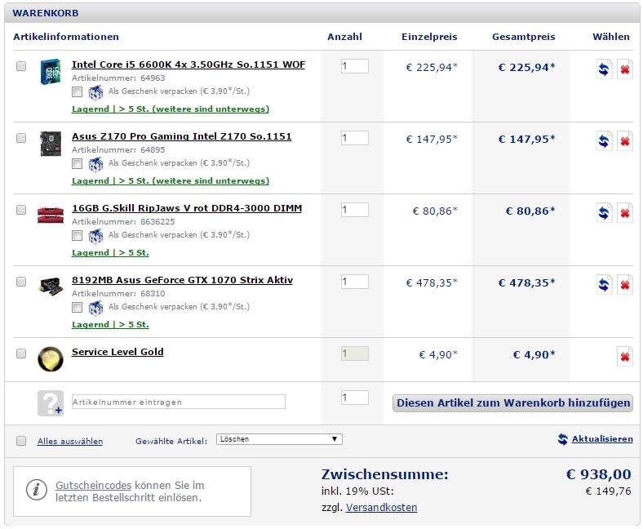Viewport: 643px width, 529px height.
Task: Click Diesen Artikel zum Warenkorb hinzufügen button
Action: click(x=512, y=403)
